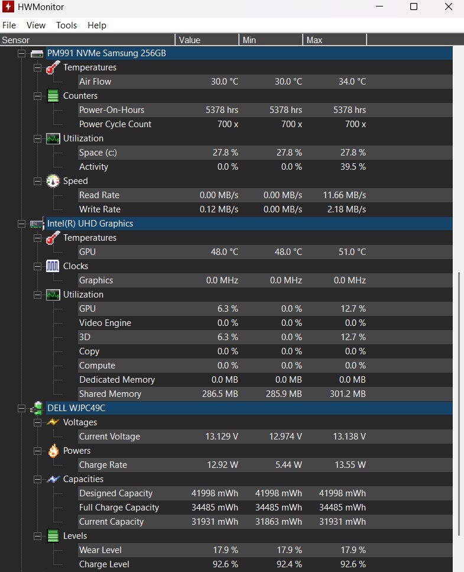Collapse the PM991 NVMe Samsung 256GB node
The image size is (464, 572).
(x=22, y=53)
